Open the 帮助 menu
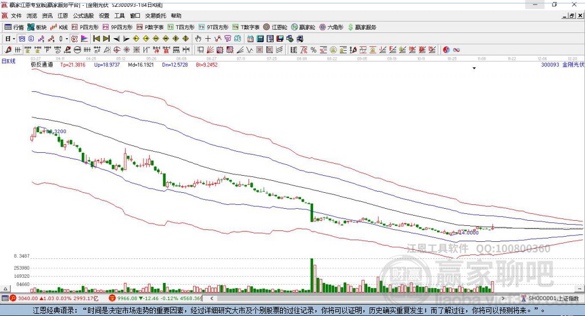Viewport: 585px width, 316px height. pyautogui.click(x=176, y=15)
